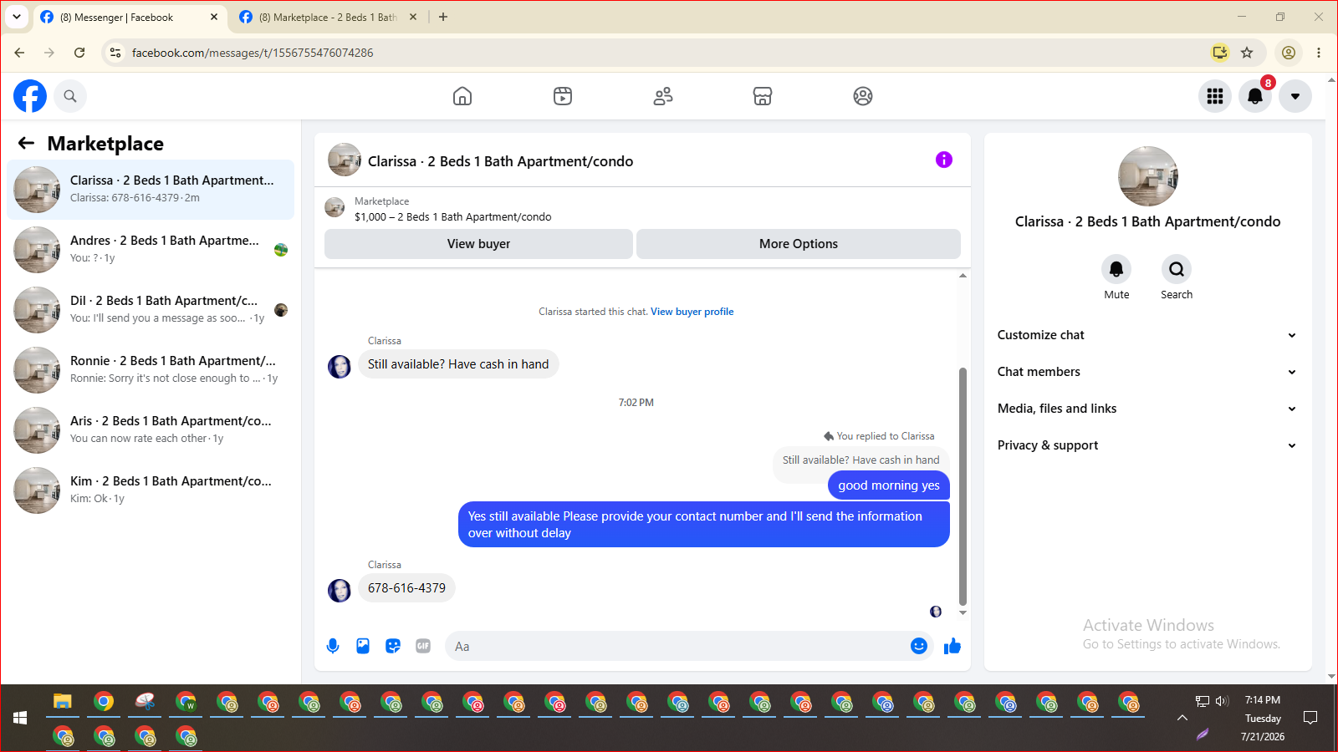Toggle the conversation information panel icon
Screen dimensions: 1338x752
click(944, 160)
